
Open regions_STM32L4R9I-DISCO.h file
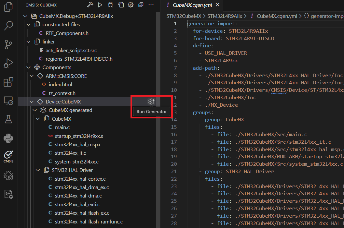click(79, 59)
